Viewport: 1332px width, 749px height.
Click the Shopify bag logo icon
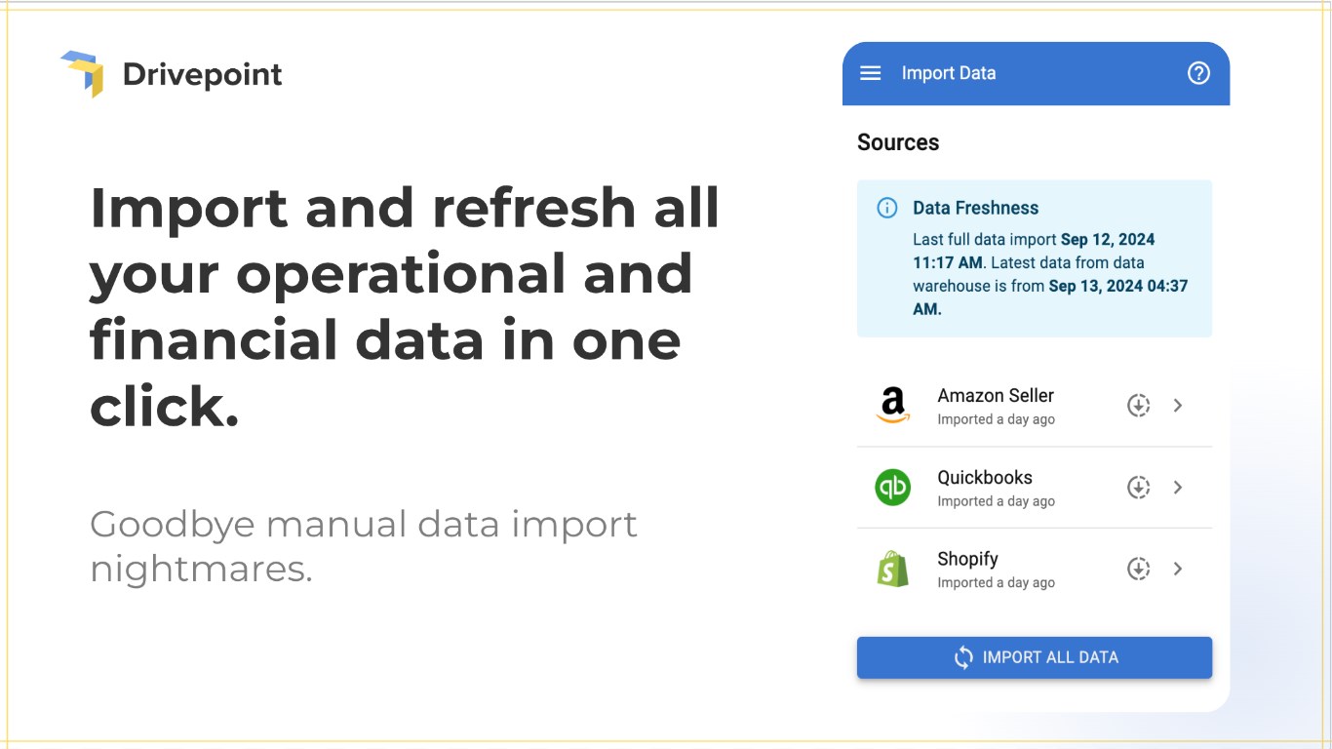pyautogui.click(x=892, y=569)
